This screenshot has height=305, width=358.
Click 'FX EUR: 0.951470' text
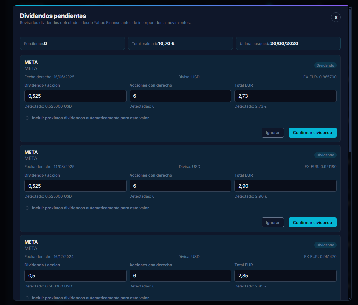point(320,257)
